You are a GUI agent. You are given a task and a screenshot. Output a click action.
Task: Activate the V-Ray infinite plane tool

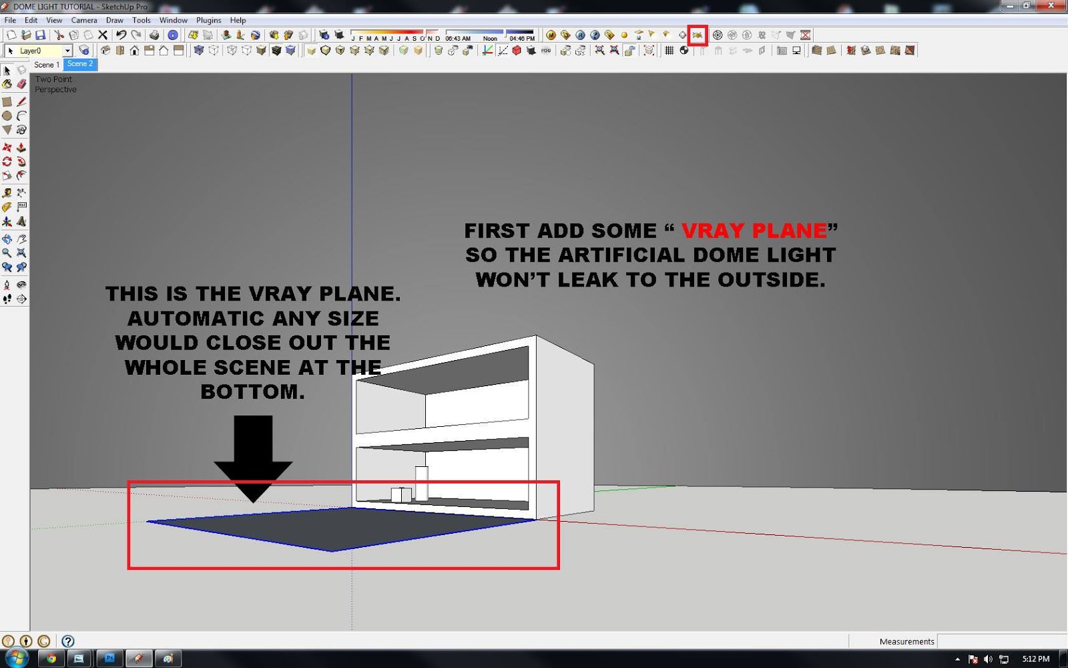tap(698, 34)
